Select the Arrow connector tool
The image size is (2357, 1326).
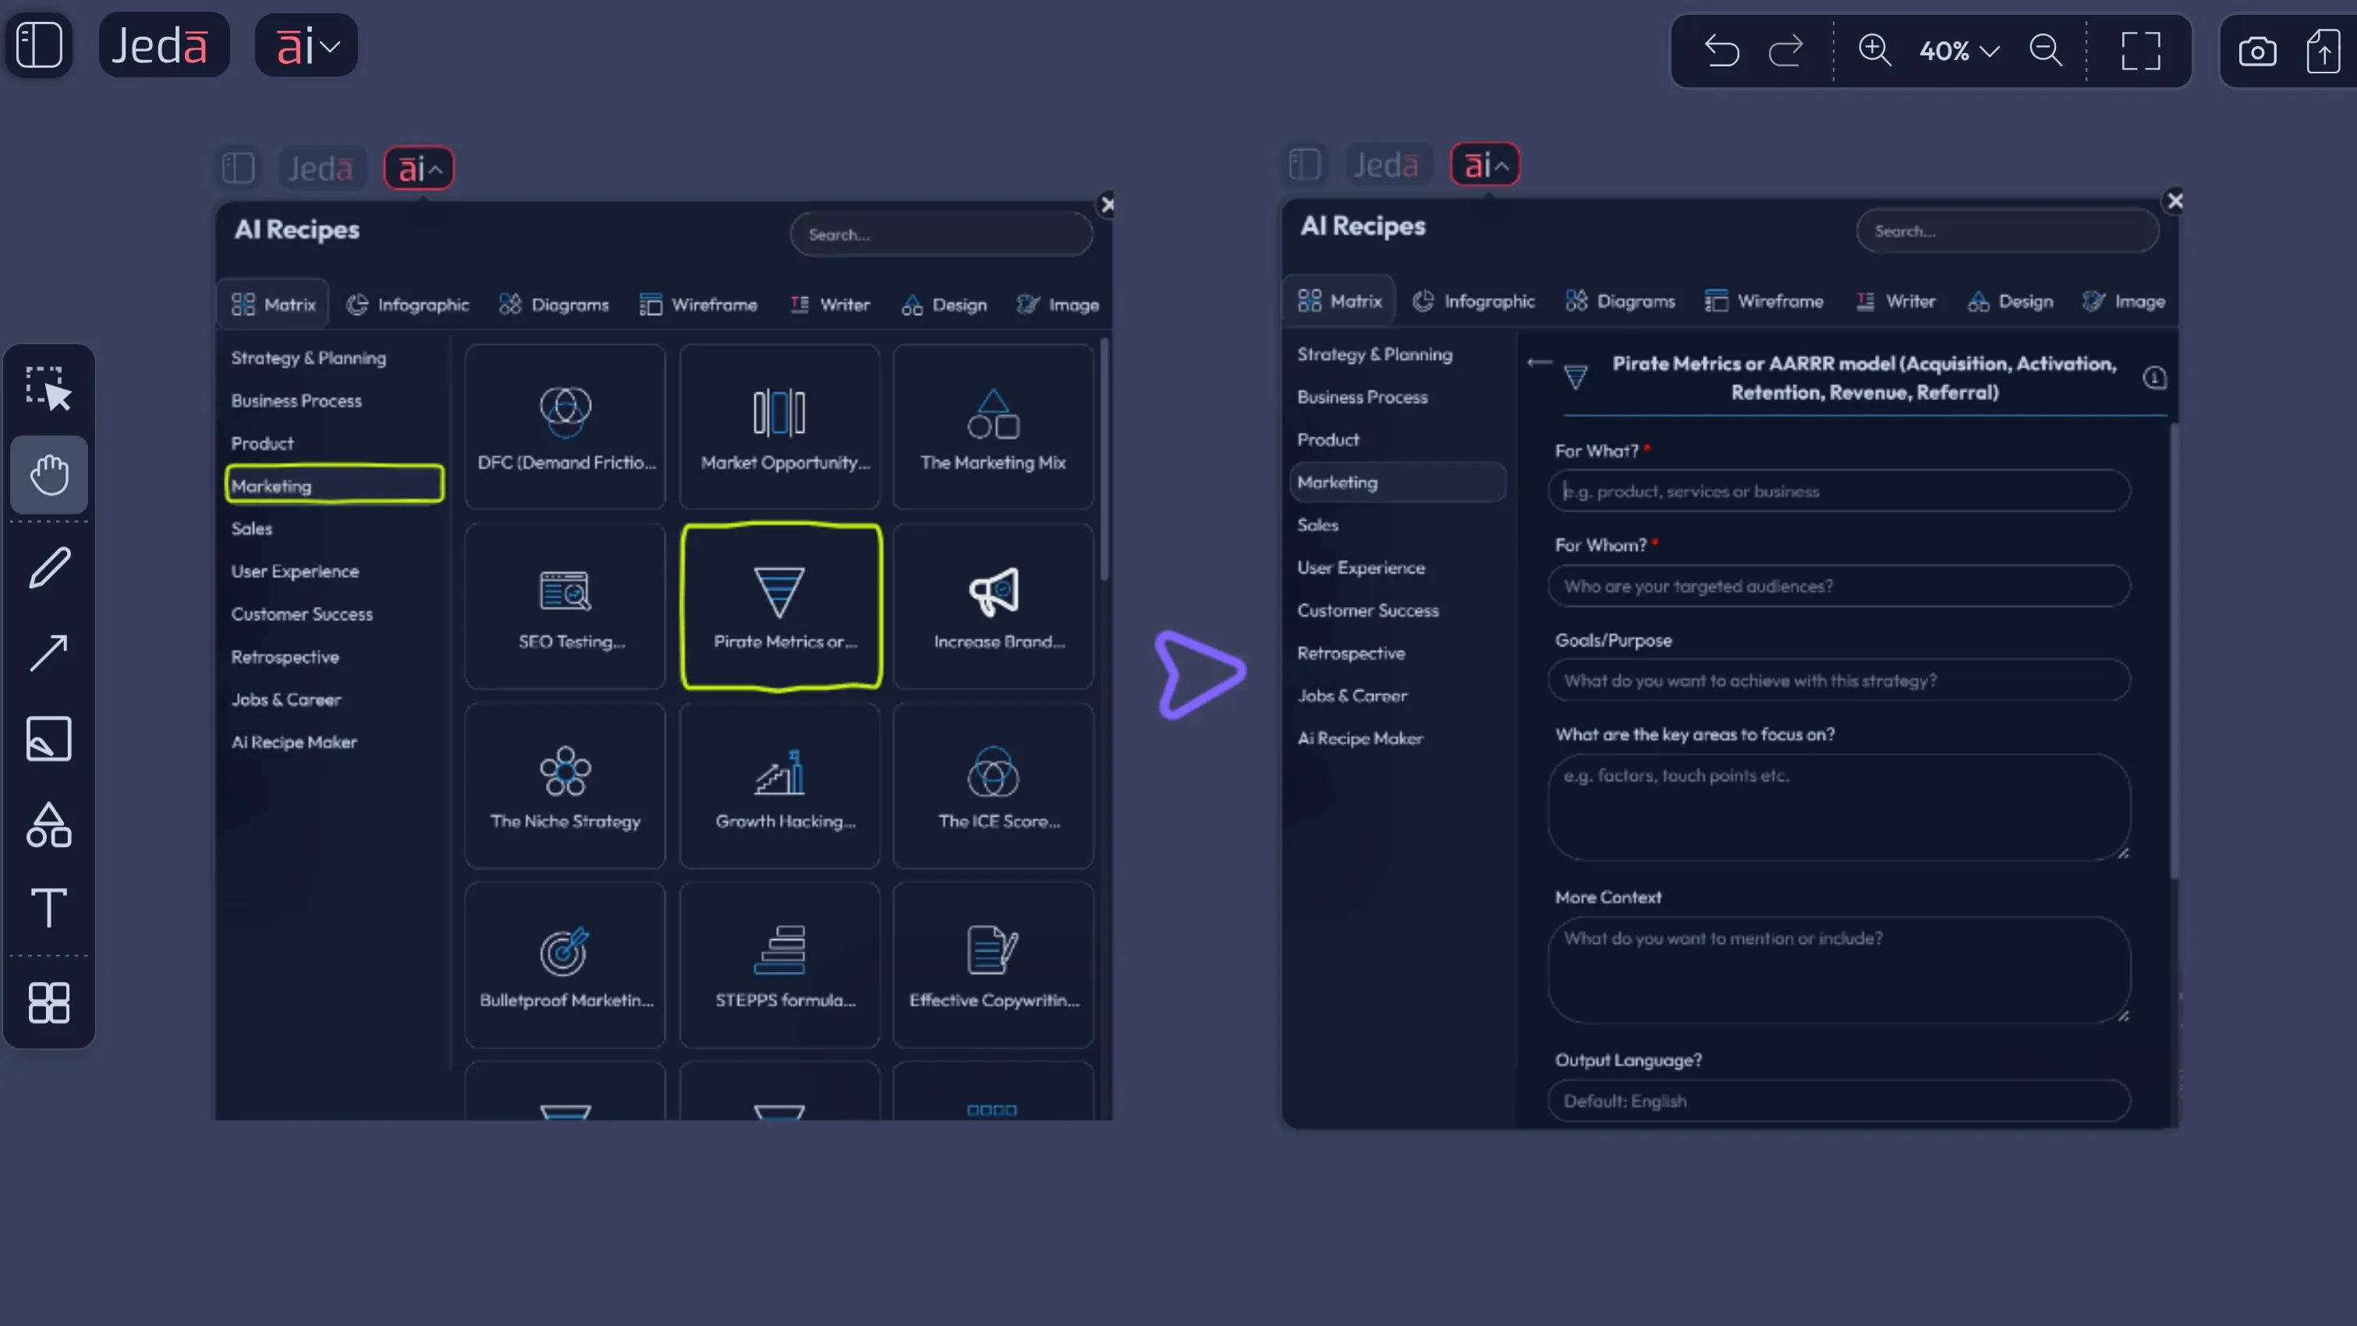point(48,653)
